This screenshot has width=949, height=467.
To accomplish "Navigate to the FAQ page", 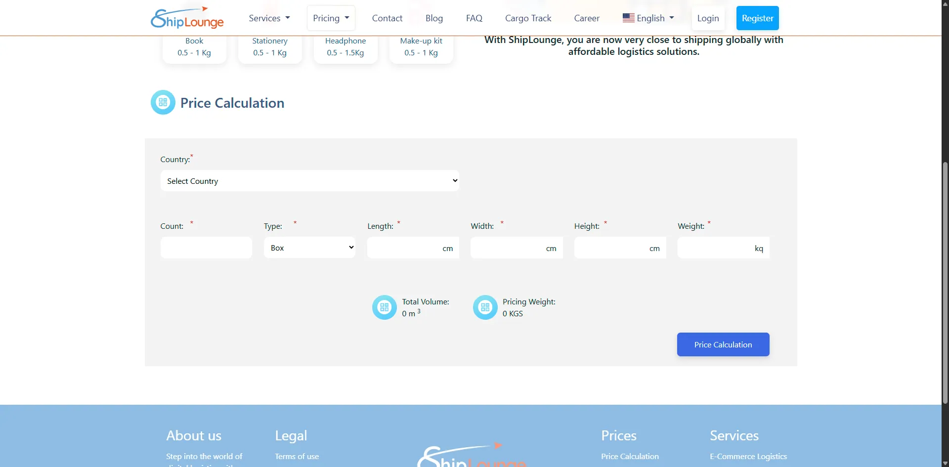I will click(474, 18).
